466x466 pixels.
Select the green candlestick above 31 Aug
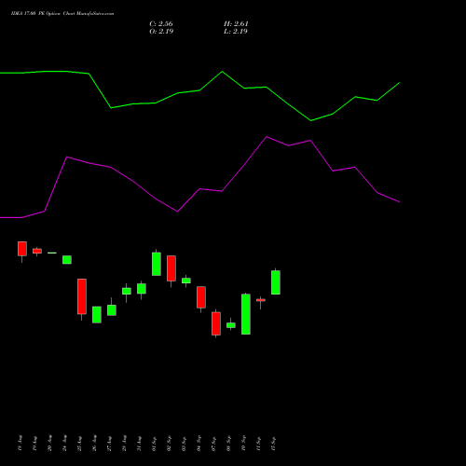tap(142, 289)
